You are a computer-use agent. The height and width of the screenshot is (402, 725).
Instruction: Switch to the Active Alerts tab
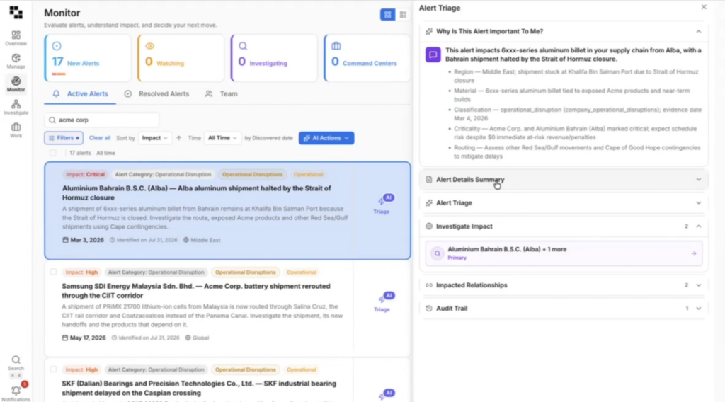80,94
